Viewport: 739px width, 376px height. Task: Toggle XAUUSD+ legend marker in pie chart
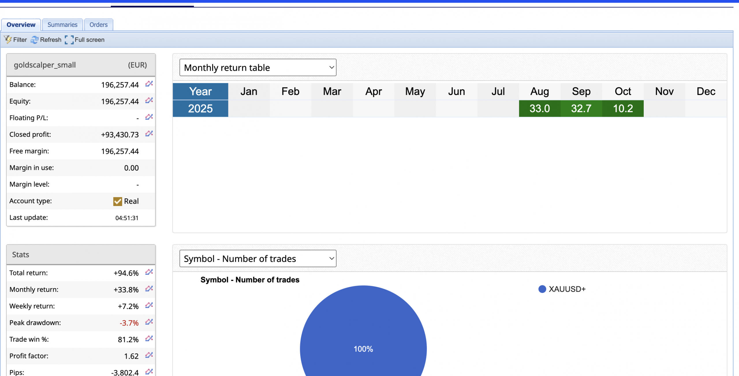coord(542,289)
